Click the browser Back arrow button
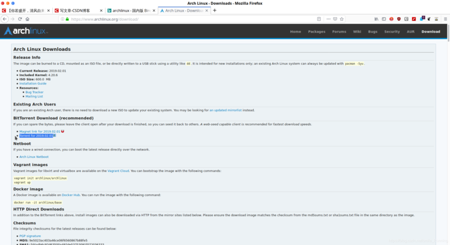Image resolution: width=450 pixels, height=245 pixels. 4,19
